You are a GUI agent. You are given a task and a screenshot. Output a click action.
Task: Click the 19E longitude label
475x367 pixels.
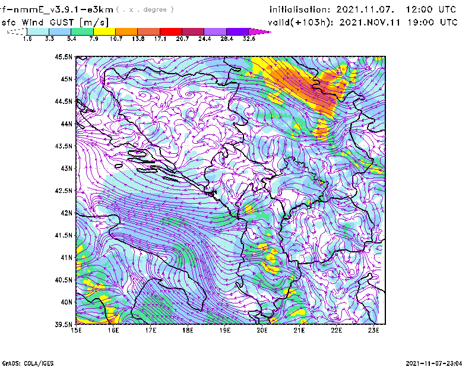pyautogui.click(x=225, y=330)
